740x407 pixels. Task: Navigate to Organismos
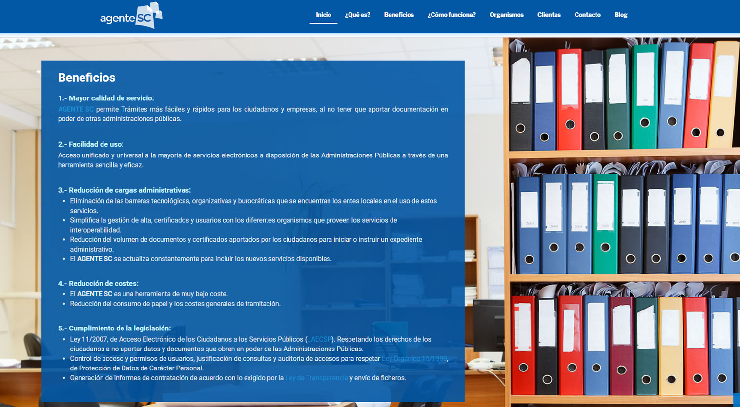tap(507, 15)
